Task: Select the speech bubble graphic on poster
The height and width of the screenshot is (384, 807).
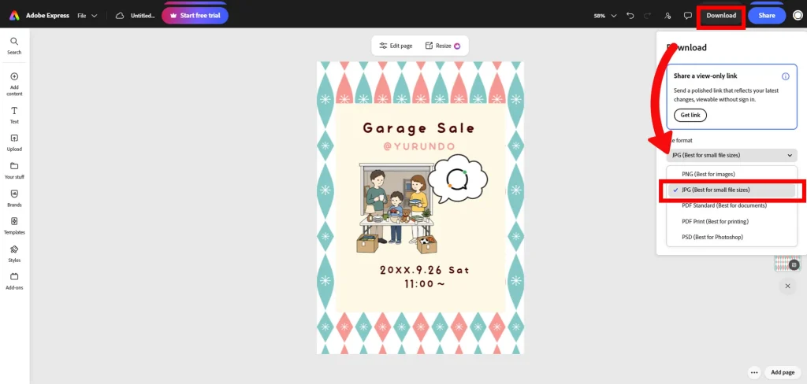Action: click(x=458, y=179)
